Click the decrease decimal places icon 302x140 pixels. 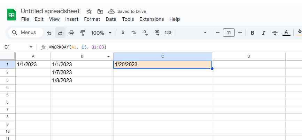click(x=145, y=33)
